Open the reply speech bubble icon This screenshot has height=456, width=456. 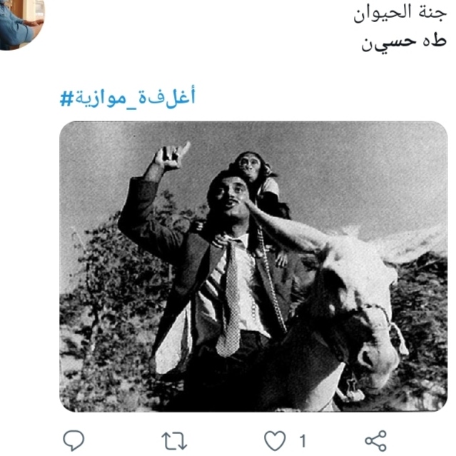74,440
